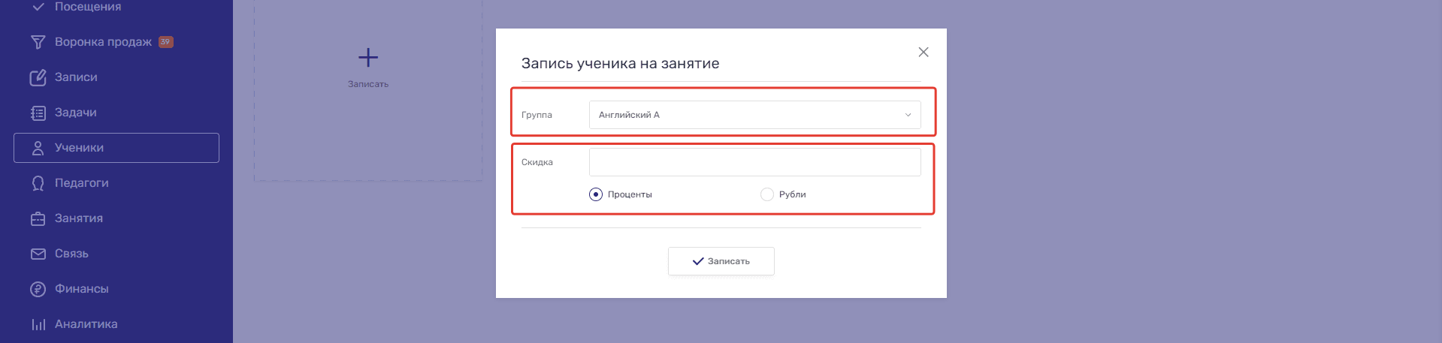The image size is (1442, 343).
Task: Click the funnel icon for Воронка продаж
Action: pos(38,42)
